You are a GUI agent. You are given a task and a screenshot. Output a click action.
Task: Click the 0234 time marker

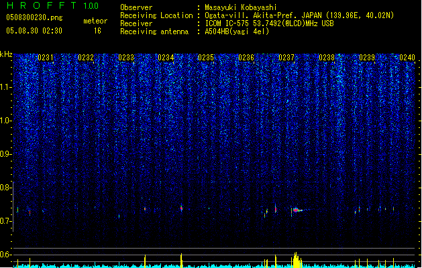pyautogui.click(x=166, y=58)
